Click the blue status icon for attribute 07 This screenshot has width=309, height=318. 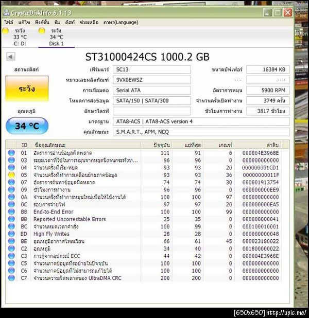[11, 182]
